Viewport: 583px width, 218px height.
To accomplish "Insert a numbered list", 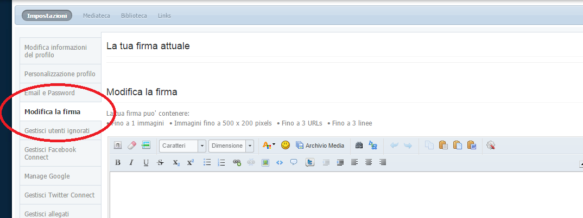I will point(221,162).
